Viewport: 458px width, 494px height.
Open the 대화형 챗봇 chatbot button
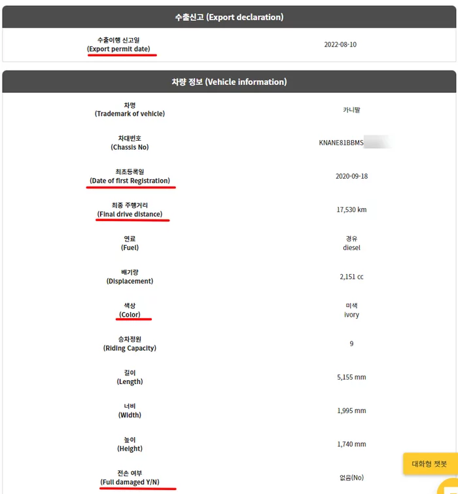click(x=429, y=463)
